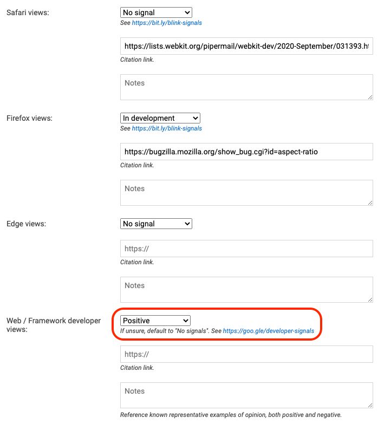
Task: Select the Firefox bugzilla citation link field
Action: [246, 152]
